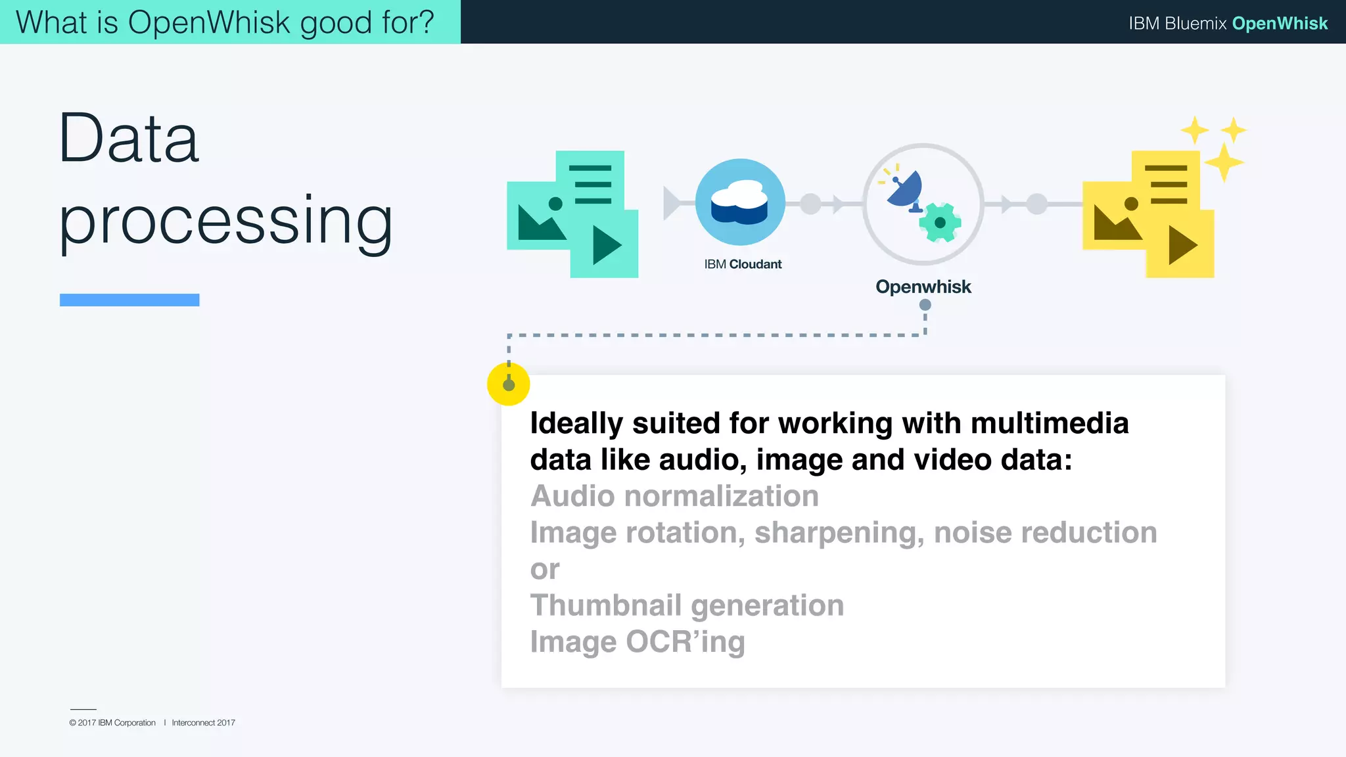The image size is (1346, 757).
Task: Click the 'Audio normalization' line
Action: click(x=675, y=495)
